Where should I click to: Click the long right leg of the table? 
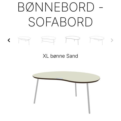click(88, 98)
